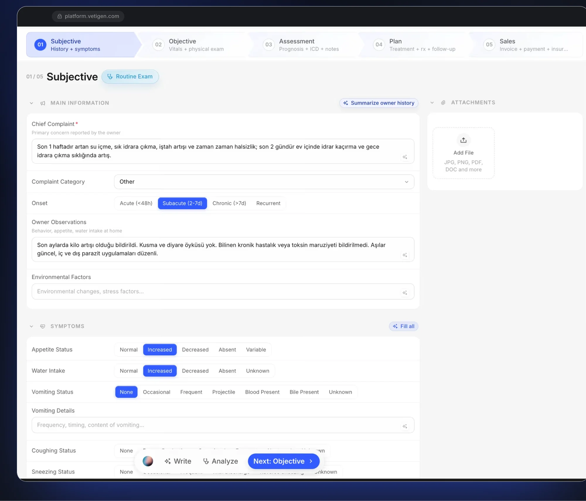Choose Bile Present for Vomiting Status
The image size is (586, 501).
pos(304,392)
